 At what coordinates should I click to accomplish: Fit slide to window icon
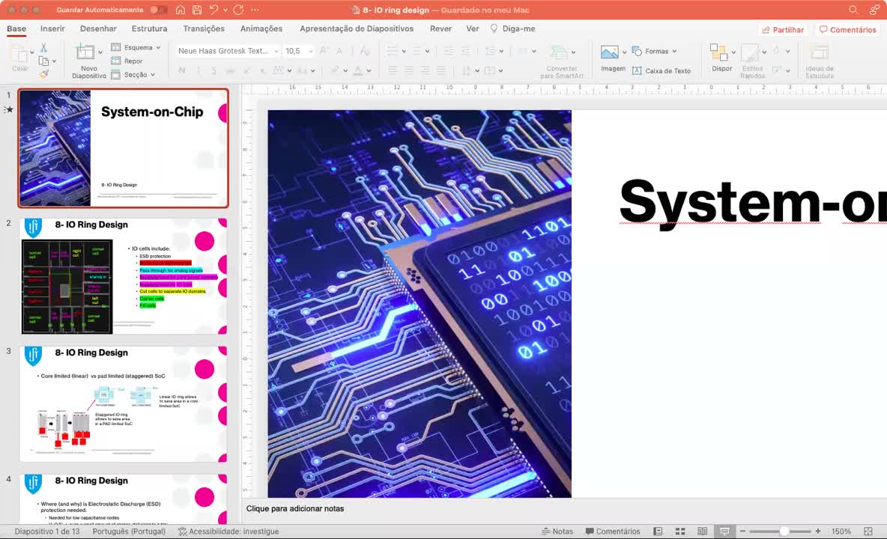point(868,531)
